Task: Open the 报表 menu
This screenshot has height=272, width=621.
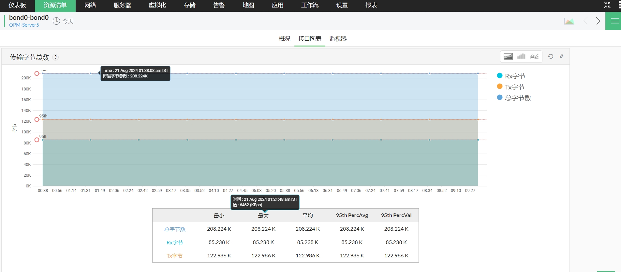Action: tap(371, 5)
